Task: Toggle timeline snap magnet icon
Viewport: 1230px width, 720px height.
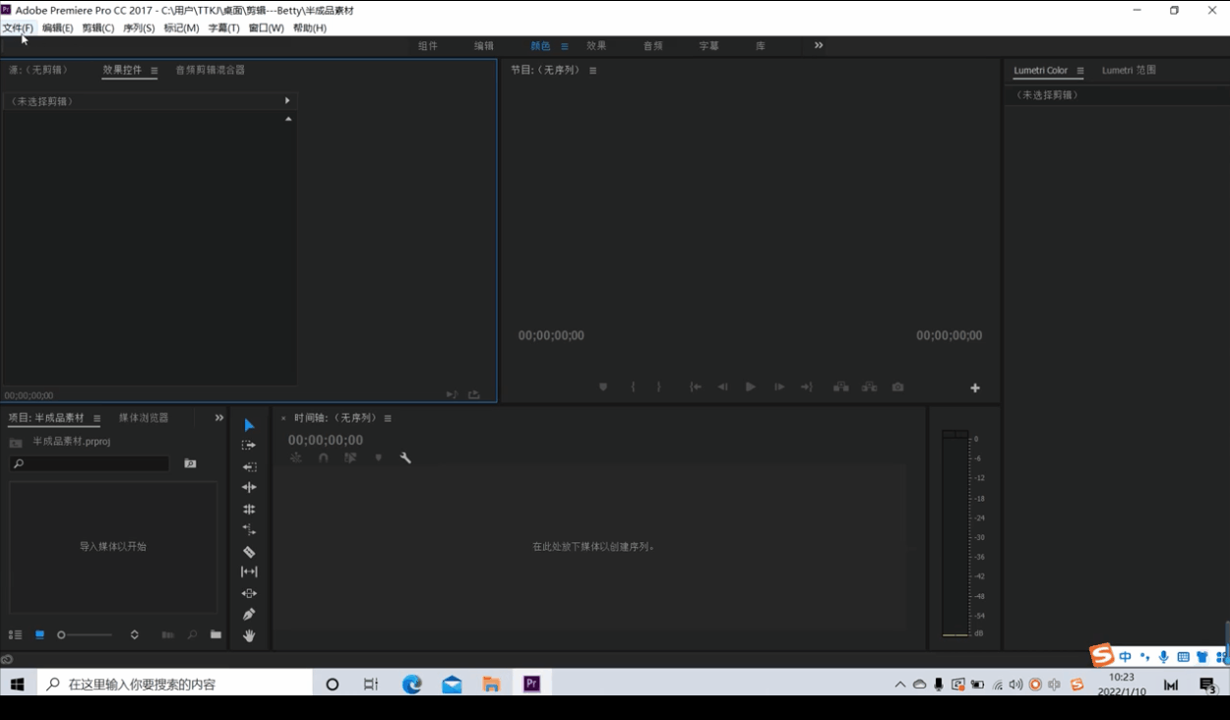Action: click(x=324, y=458)
